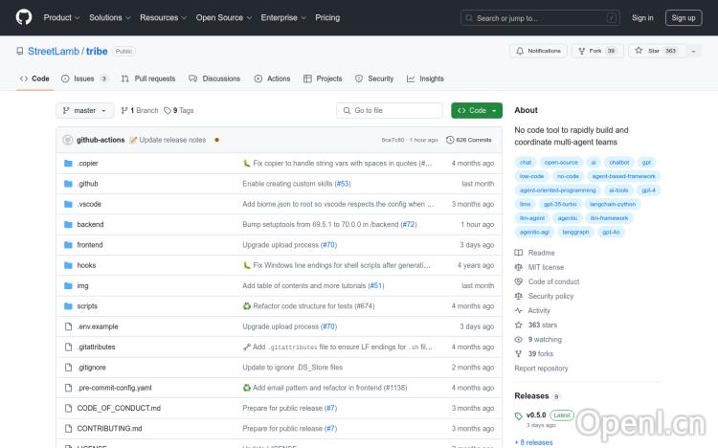Open the .env.example file

pos(98,326)
